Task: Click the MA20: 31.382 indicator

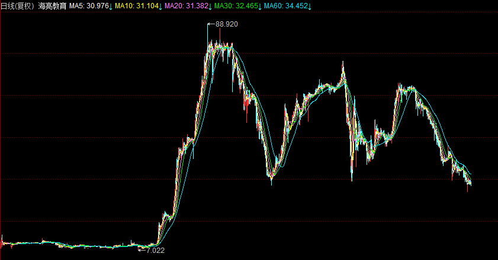Action: click(x=187, y=6)
